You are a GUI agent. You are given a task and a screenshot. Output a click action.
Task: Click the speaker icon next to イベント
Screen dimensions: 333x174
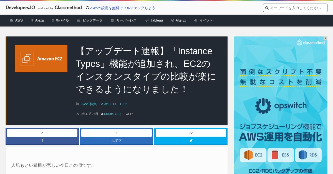196,20
